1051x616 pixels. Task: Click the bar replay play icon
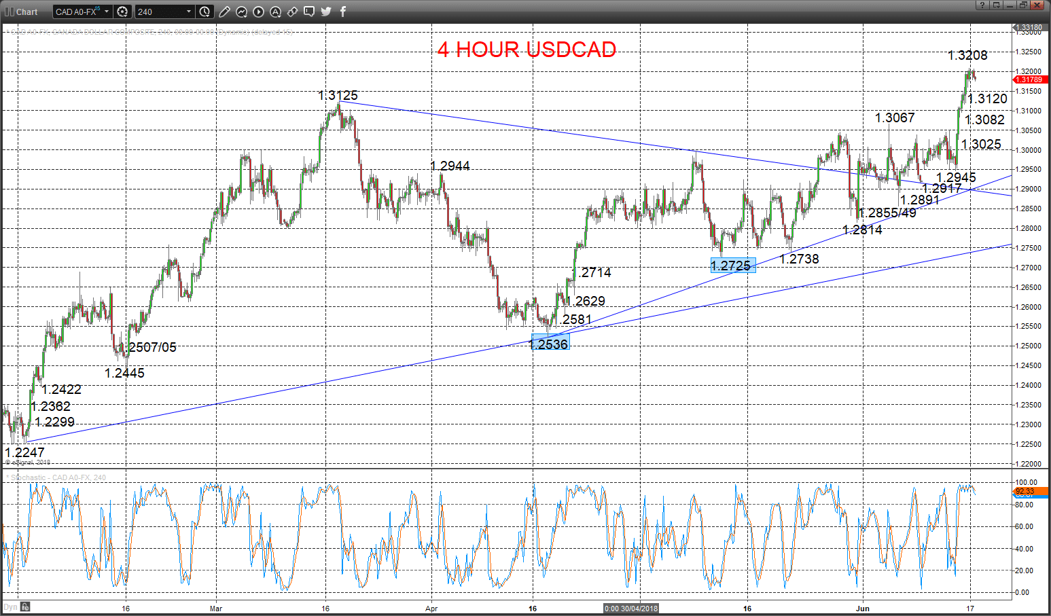tap(259, 12)
